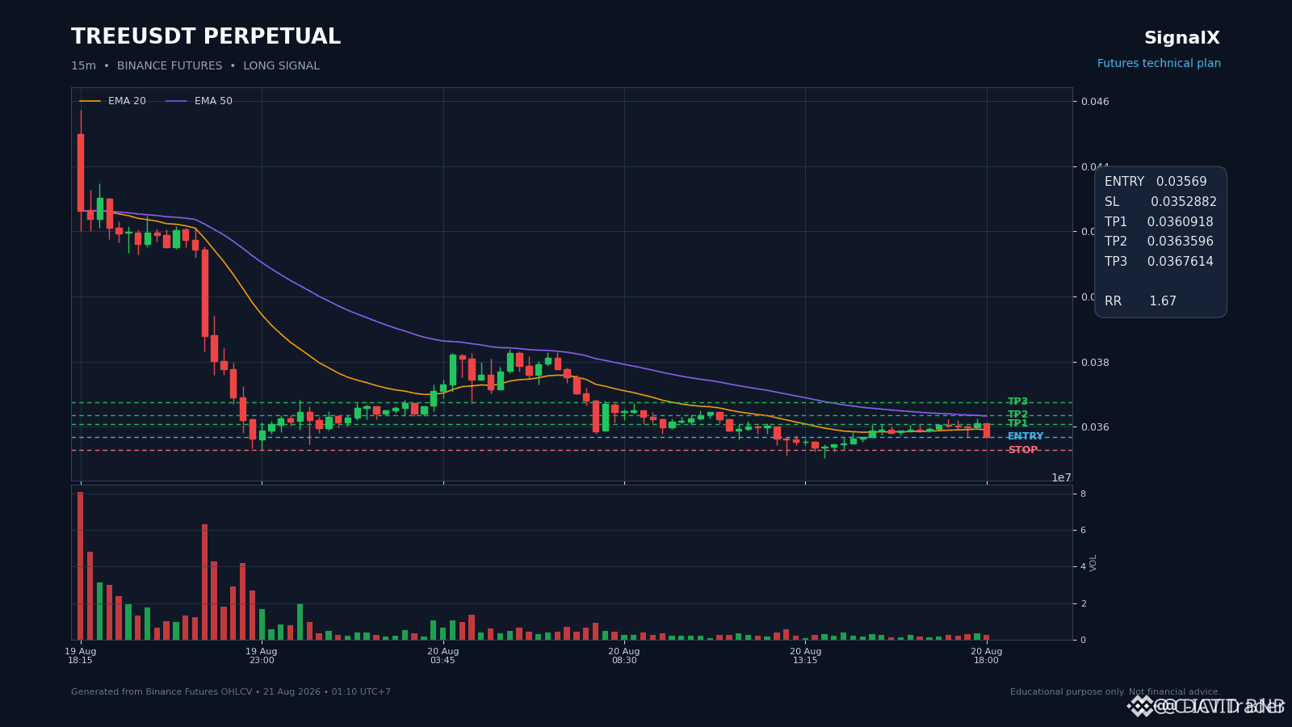1292x727 pixels.
Task: Click the SL 0.0352882 row in info box
Action: pyautogui.click(x=1160, y=202)
